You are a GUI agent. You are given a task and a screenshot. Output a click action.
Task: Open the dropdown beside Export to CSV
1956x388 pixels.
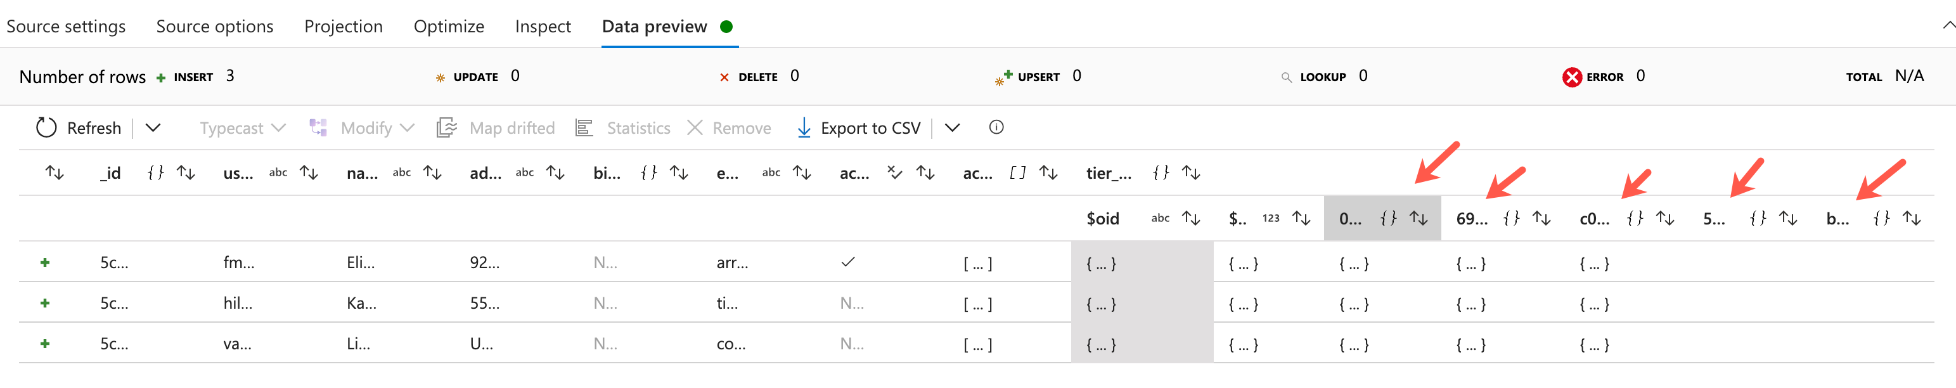click(x=951, y=127)
